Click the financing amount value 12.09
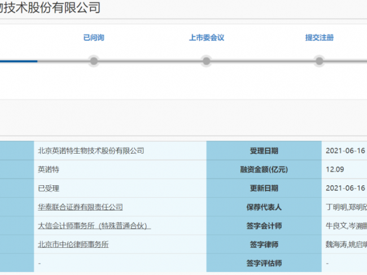 [x=335, y=169]
